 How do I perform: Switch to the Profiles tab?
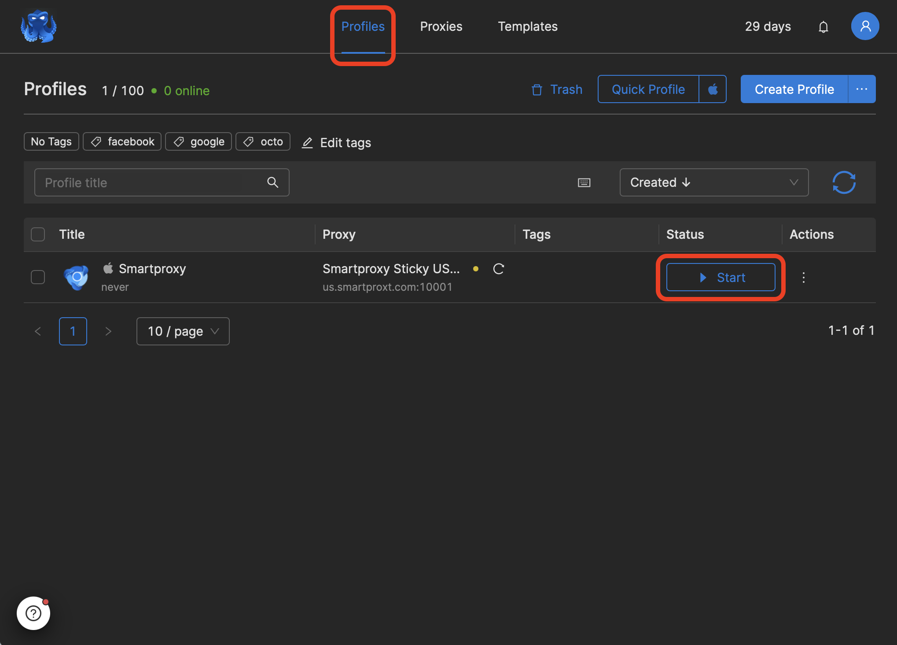click(x=363, y=26)
